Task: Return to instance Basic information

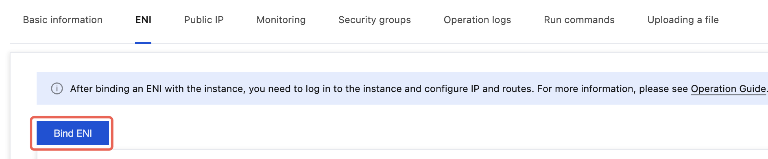Action: [63, 20]
